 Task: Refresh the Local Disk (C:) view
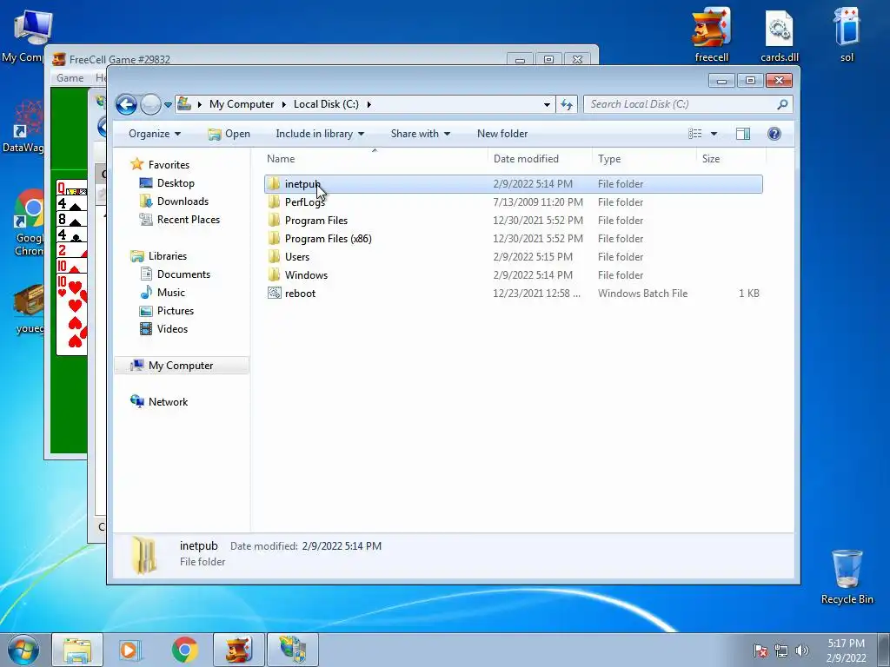click(x=567, y=104)
